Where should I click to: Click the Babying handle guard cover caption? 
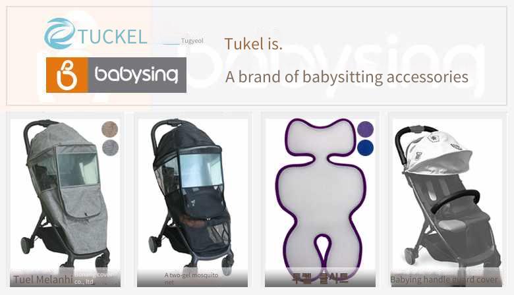tap(444, 280)
